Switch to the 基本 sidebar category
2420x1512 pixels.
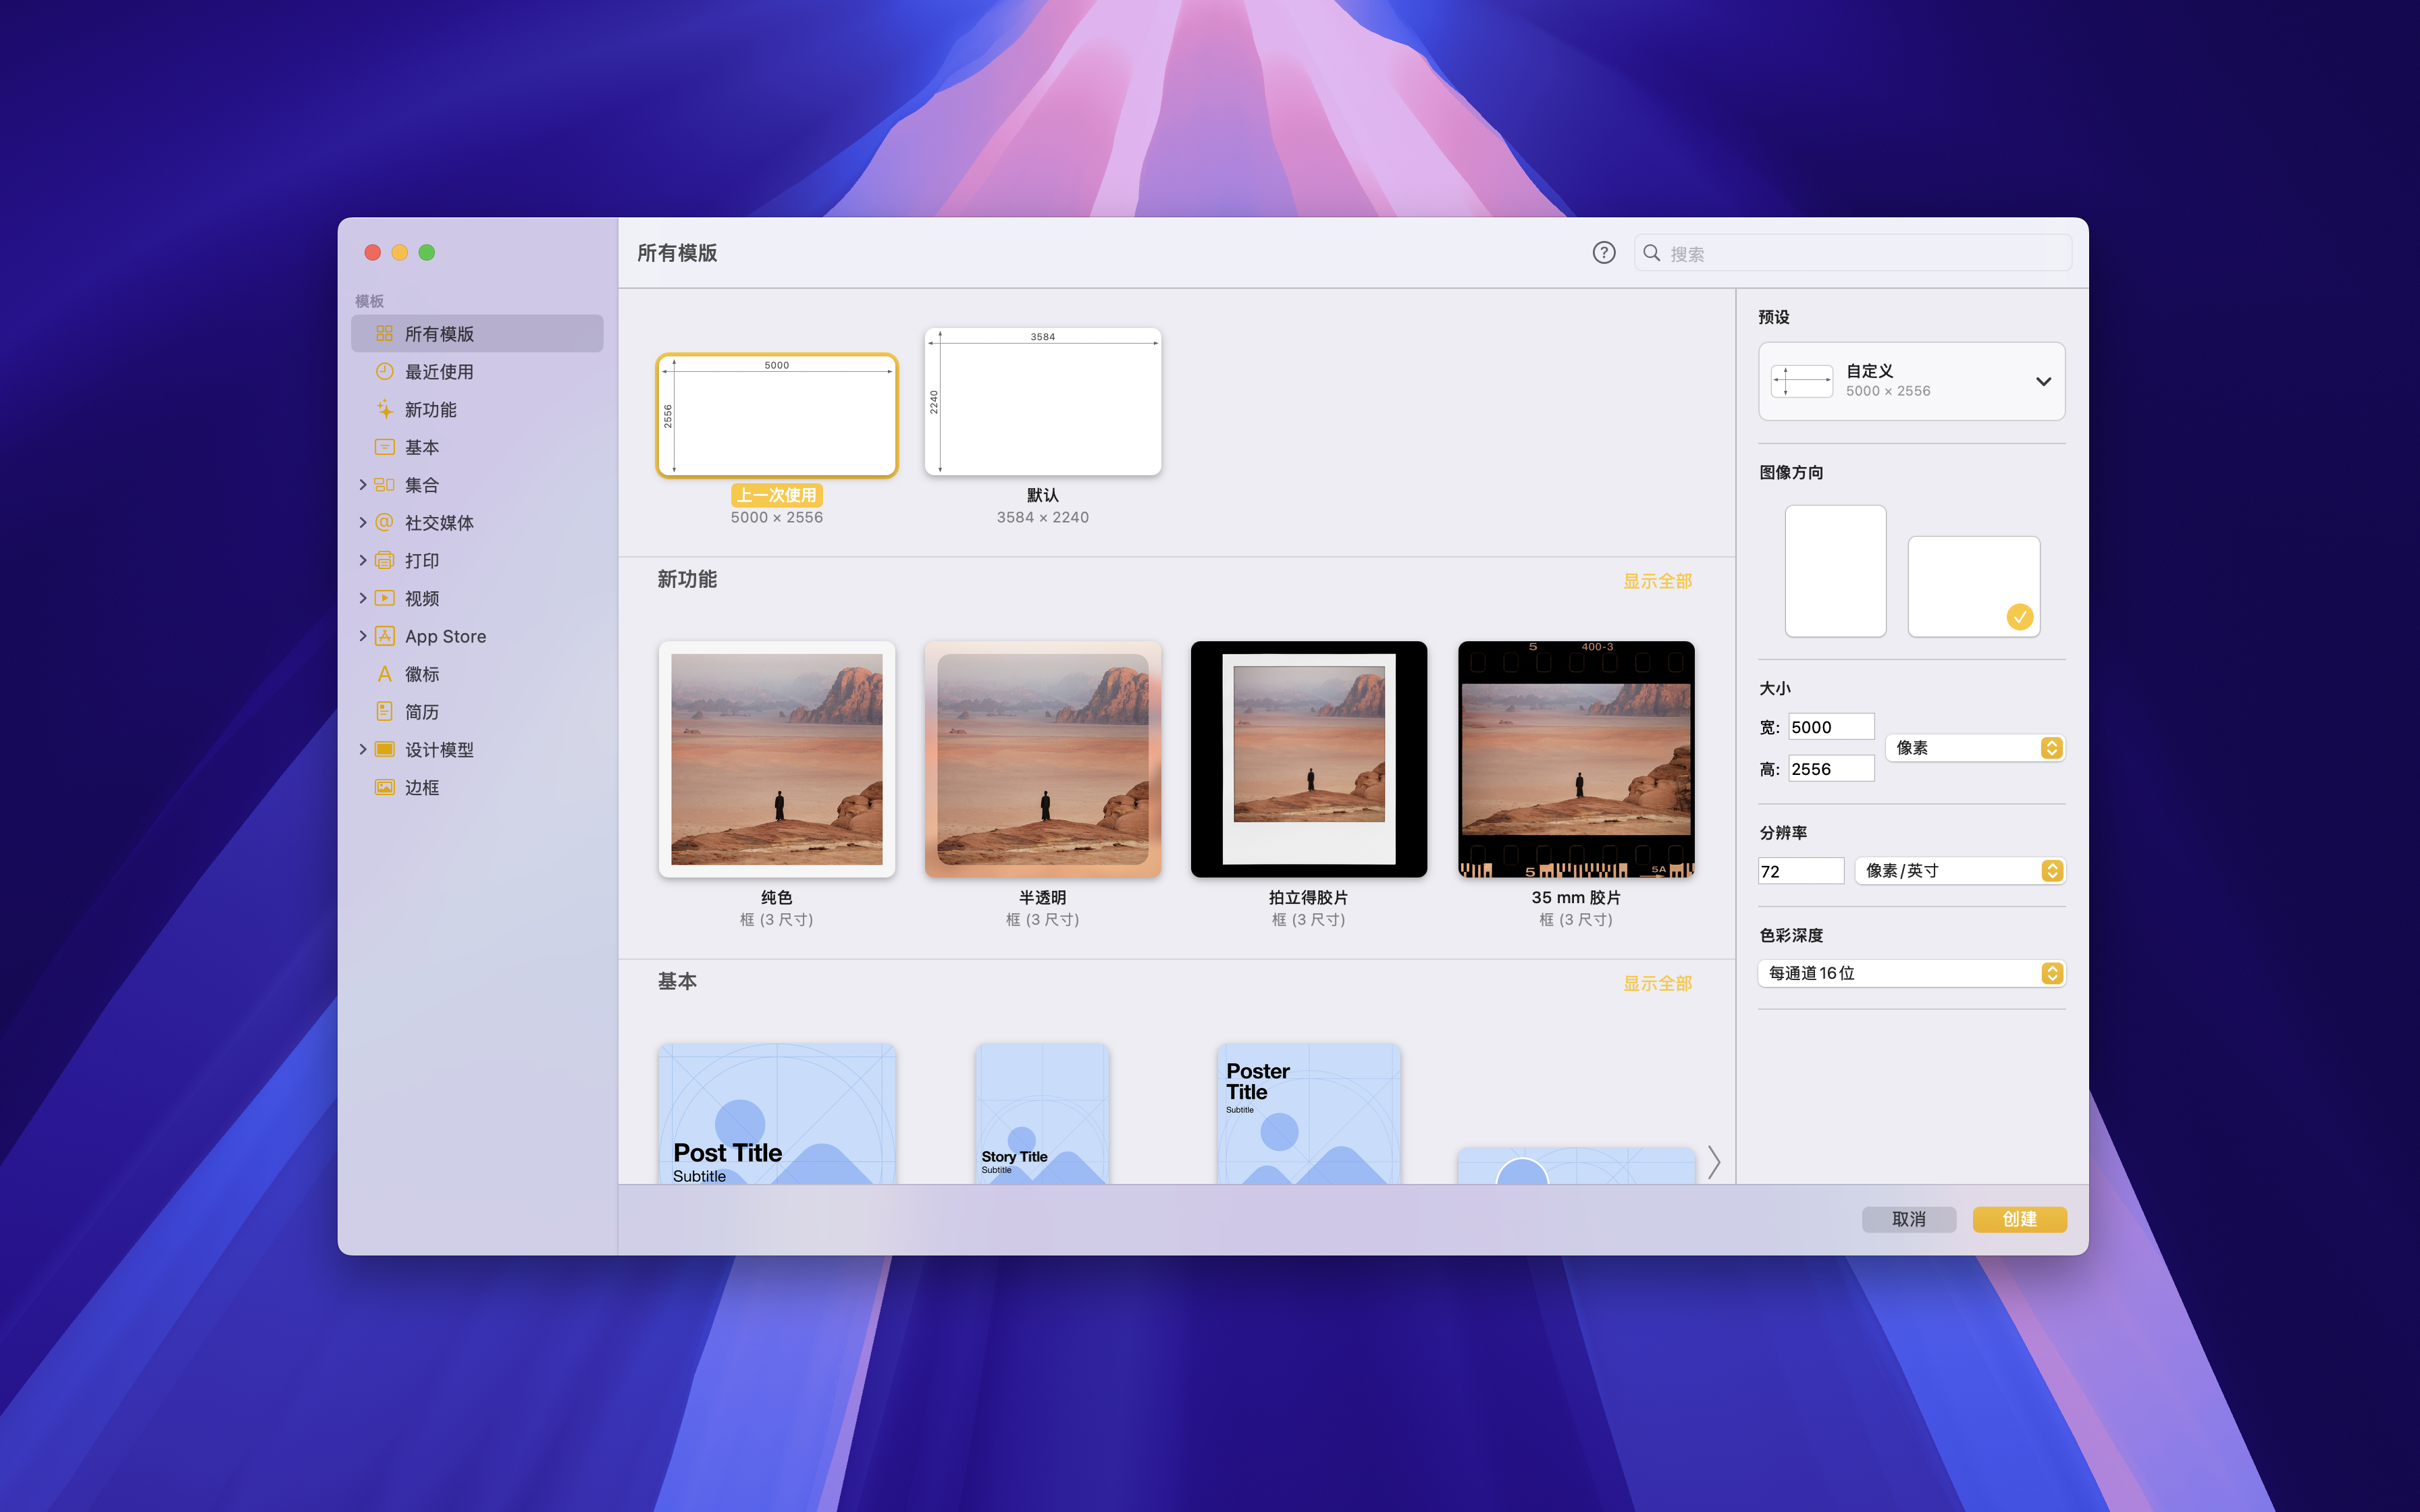click(423, 447)
